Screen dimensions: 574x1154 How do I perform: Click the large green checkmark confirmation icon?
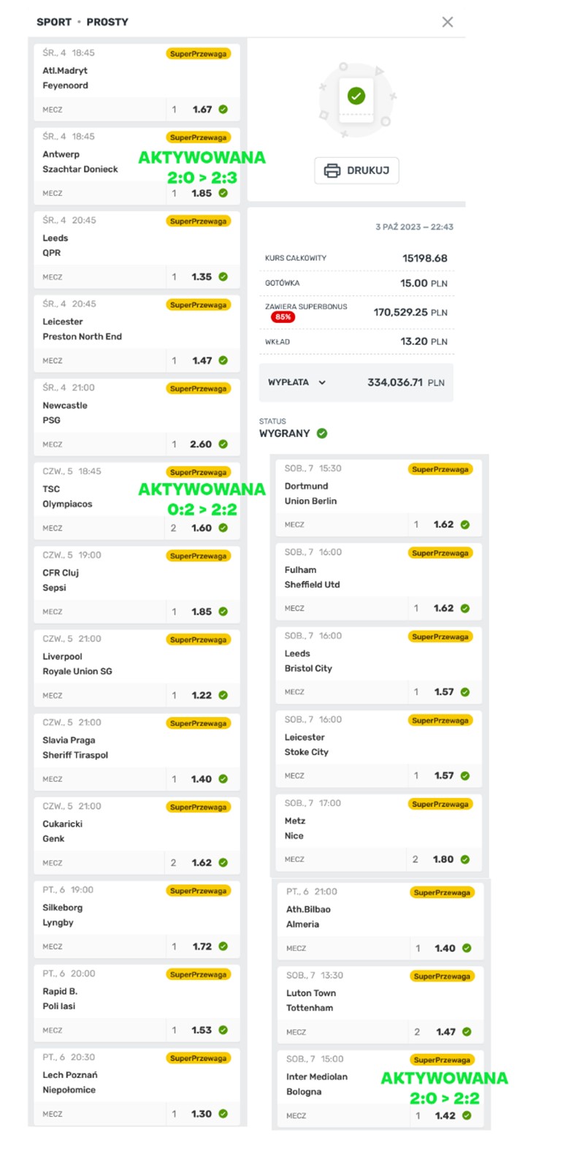point(356,96)
